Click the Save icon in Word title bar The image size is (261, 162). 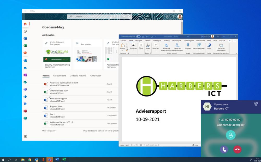(144, 37)
